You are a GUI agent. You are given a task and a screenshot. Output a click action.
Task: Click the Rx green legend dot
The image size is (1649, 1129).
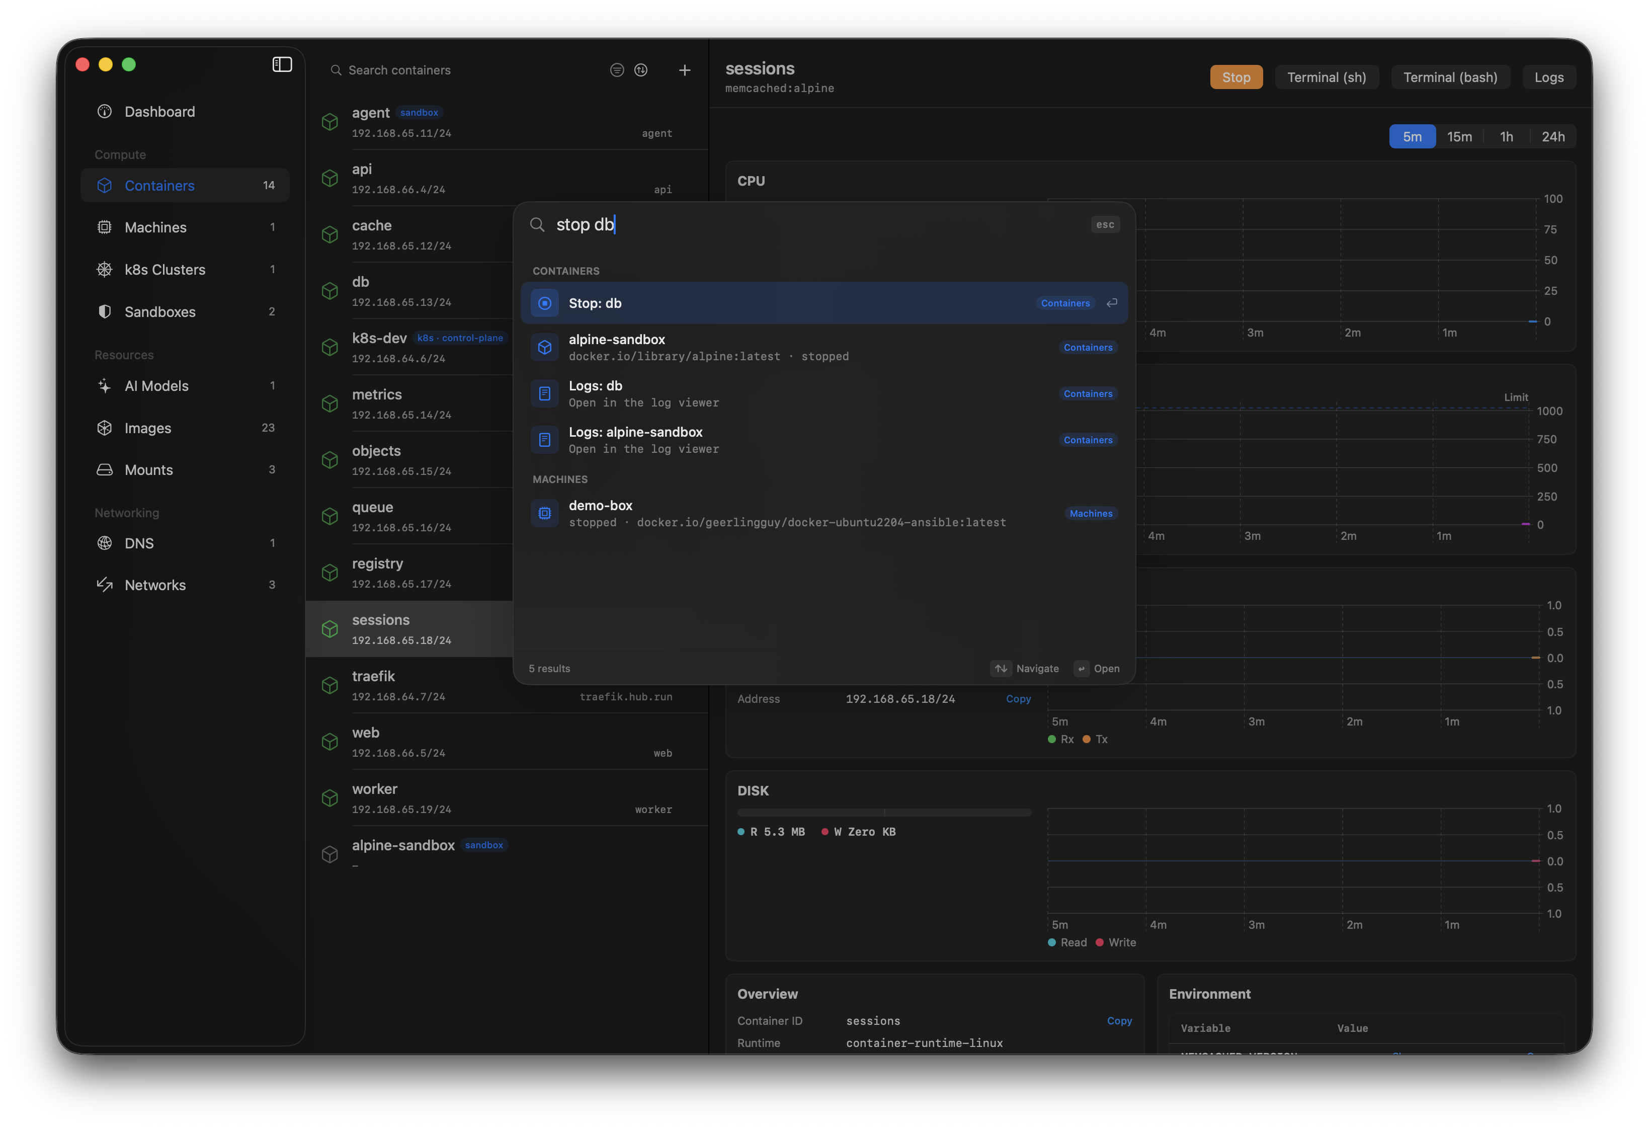click(1051, 739)
